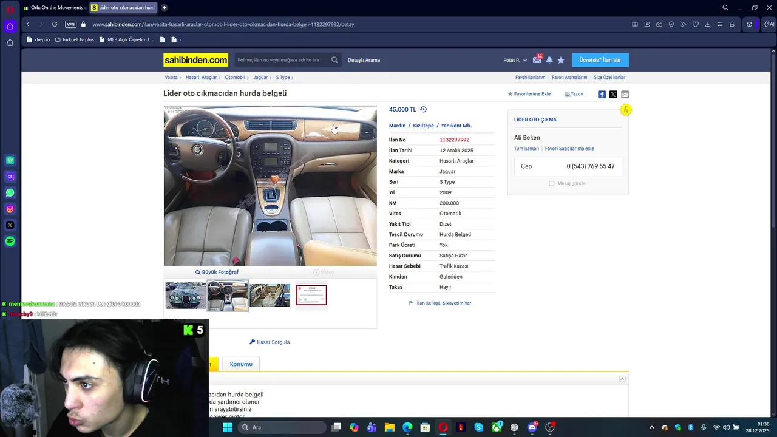Open the Opera AI assistant button
Viewport: 777px width, 437px height.
pyautogui.click(x=769, y=24)
